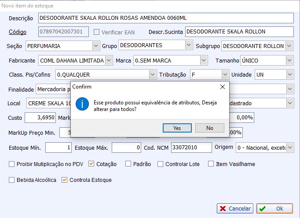Viewport: 300px width, 218px height.
Task: Uncheck the Controla Estoque checkbox
Action: tap(65, 180)
